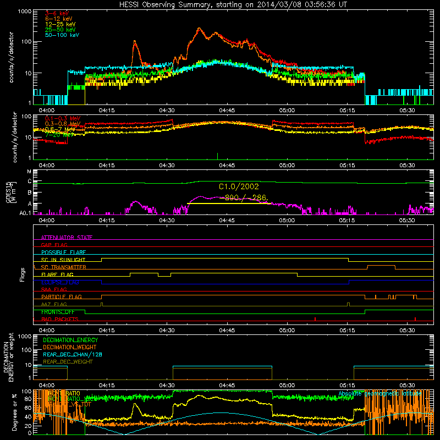Click the DECIMATION_ENERGY legend label
This screenshot has height=440, width=440.
point(70,340)
